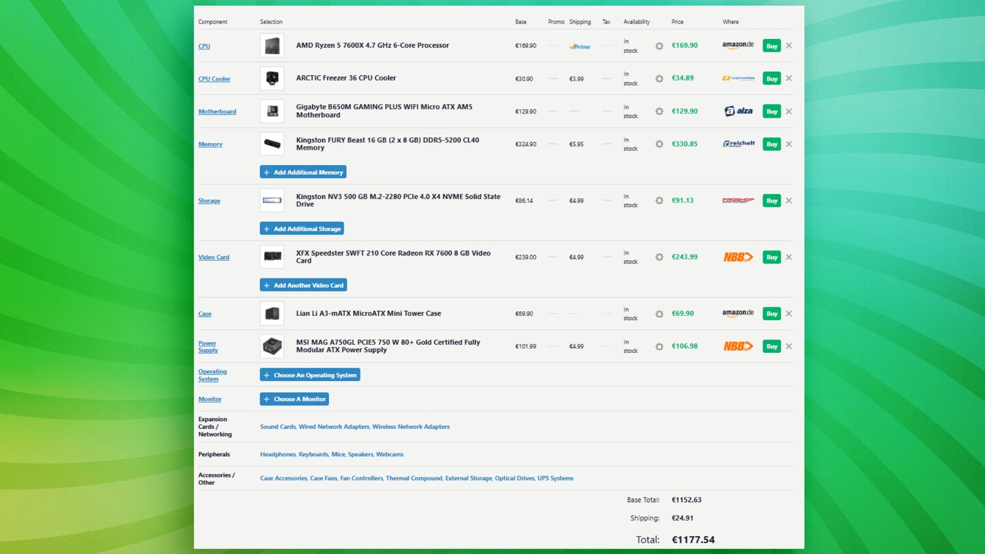985x554 pixels.
Task: Click the Lian Li case thumbnail image
Action: click(272, 314)
